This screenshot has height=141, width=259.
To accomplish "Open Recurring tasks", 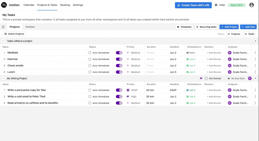I will 206,27.
